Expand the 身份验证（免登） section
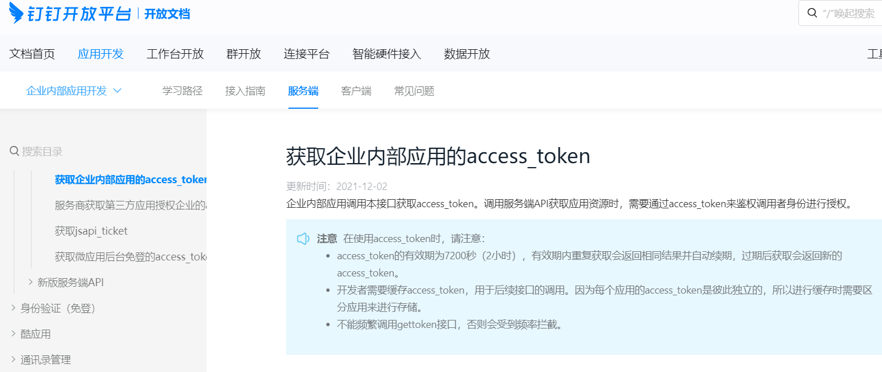The width and height of the screenshot is (882, 372). (x=13, y=308)
